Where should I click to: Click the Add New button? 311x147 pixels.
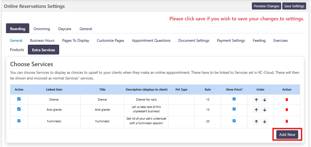click(287, 135)
